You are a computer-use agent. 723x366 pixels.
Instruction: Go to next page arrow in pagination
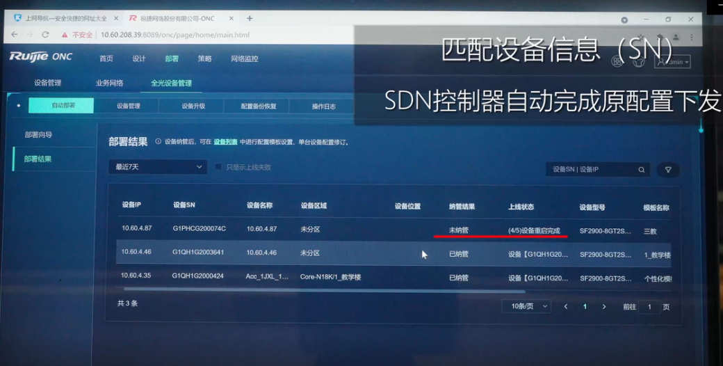604,307
